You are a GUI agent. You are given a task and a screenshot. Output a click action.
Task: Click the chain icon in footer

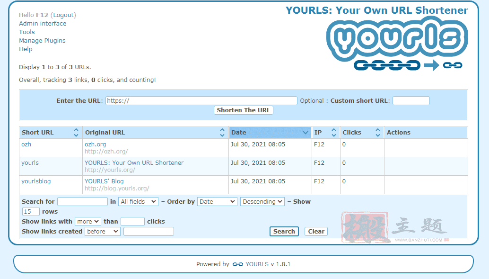(237, 264)
